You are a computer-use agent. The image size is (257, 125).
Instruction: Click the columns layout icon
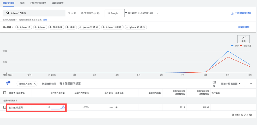coord(214,82)
